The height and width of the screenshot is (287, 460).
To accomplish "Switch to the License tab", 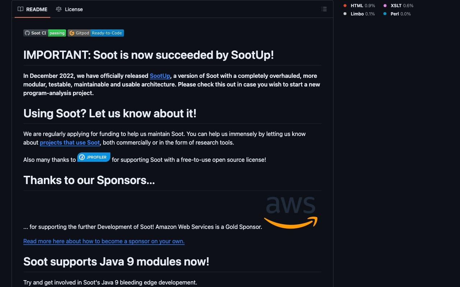I will [69, 9].
